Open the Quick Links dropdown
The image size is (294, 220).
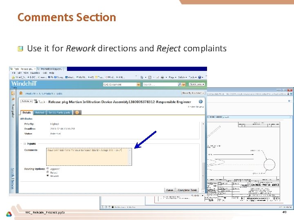(197, 84)
